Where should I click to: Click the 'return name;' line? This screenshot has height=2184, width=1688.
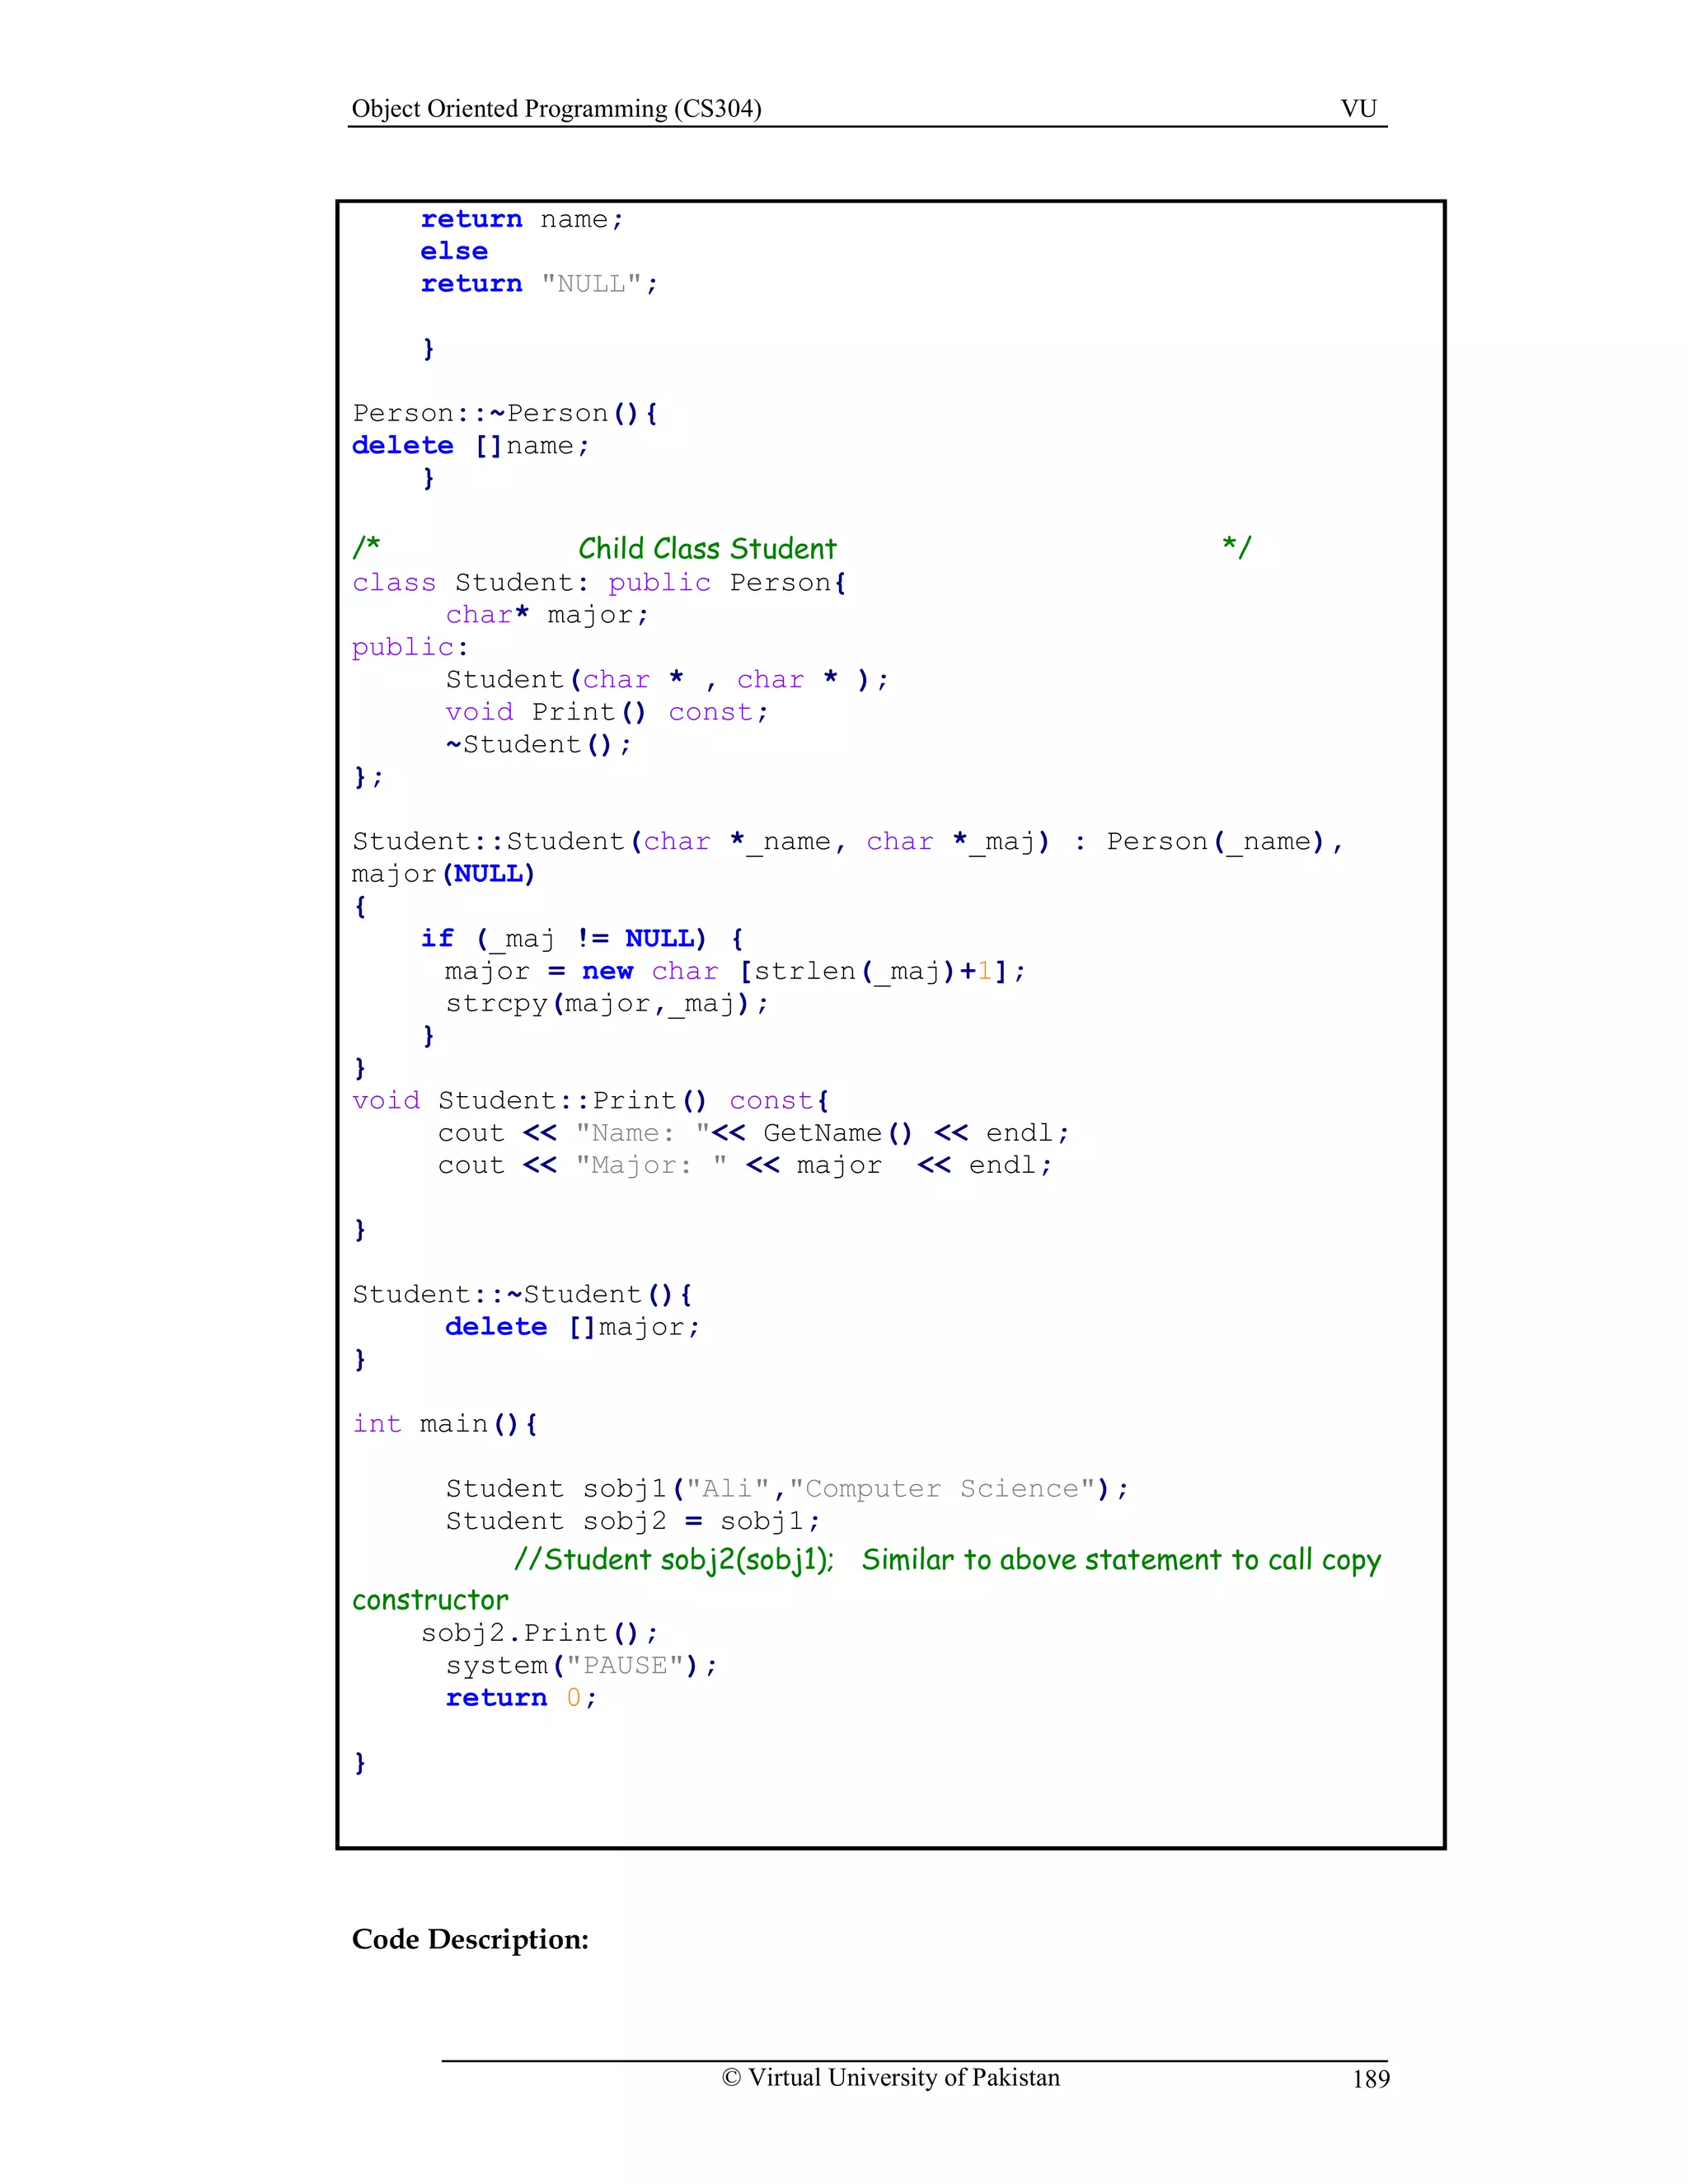tap(522, 219)
